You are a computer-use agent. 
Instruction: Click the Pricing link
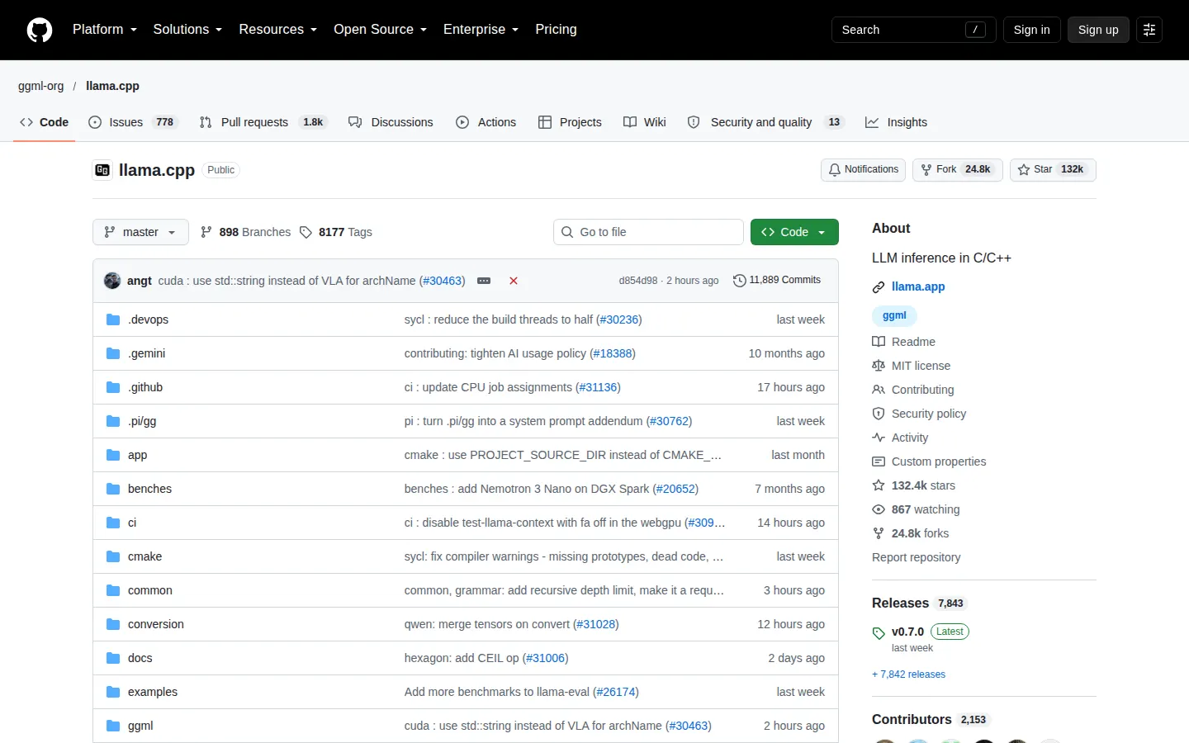[x=556, y=30]
